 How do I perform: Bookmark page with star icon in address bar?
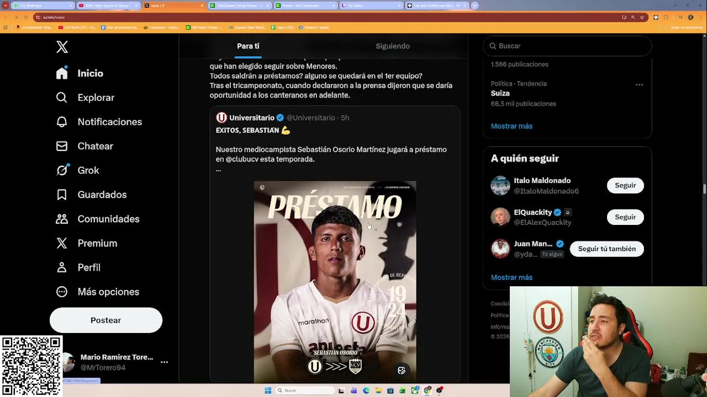tap(642, 17)
